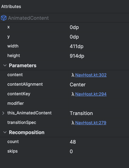Click the modifier parameter row
The height and width of the screenshot is (168, 129).
64,103
